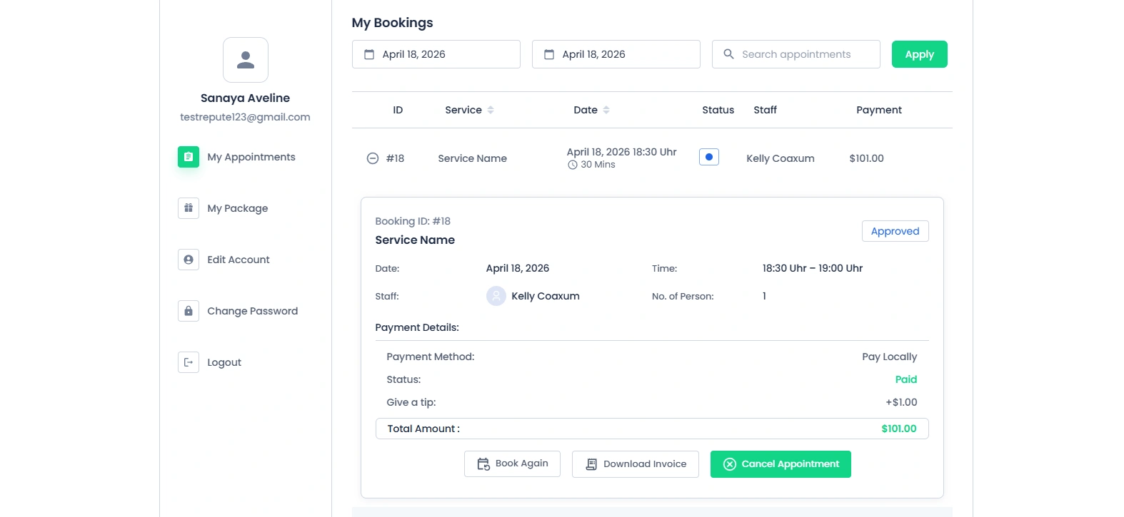Click the Status column header

click(x=718, y=110)
